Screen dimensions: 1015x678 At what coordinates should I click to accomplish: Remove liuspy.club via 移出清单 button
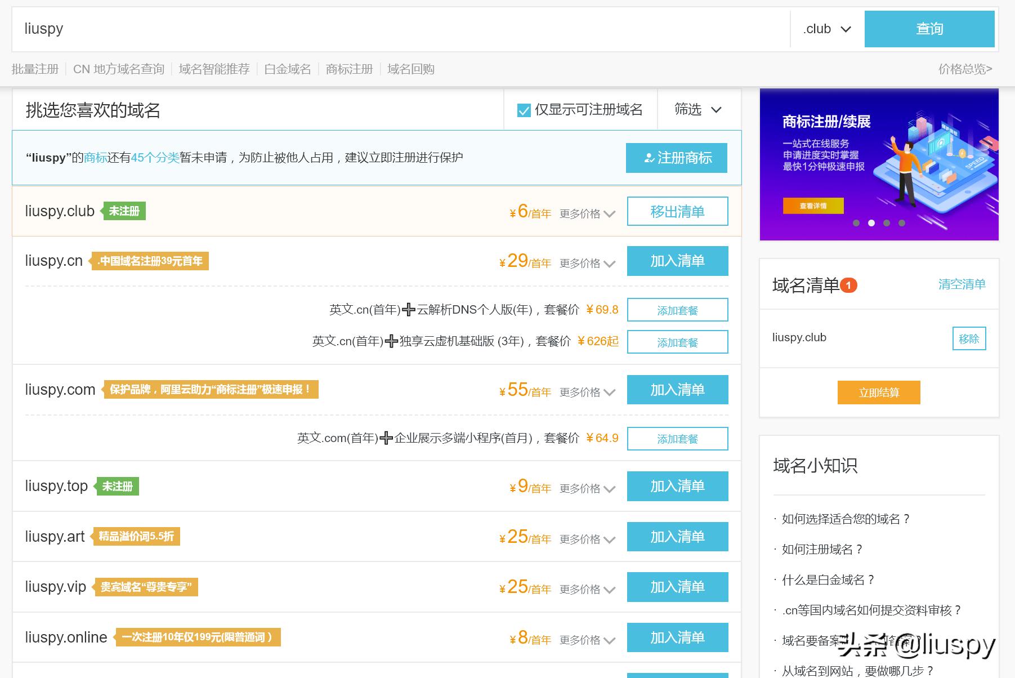[x=677, y=211]
